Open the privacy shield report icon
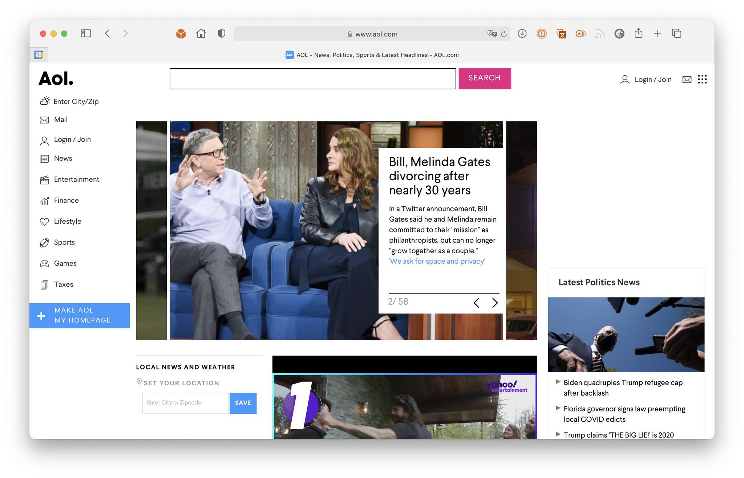This screenshot has height=478, width=744. 221,33
